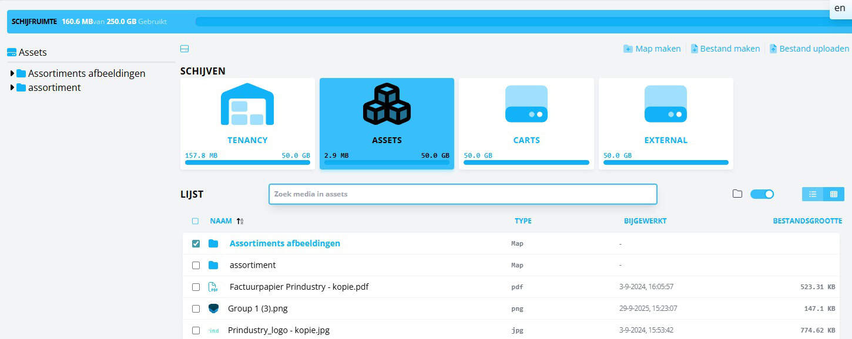Switch to grid view

pyautogui.click(x=834, y=194)
